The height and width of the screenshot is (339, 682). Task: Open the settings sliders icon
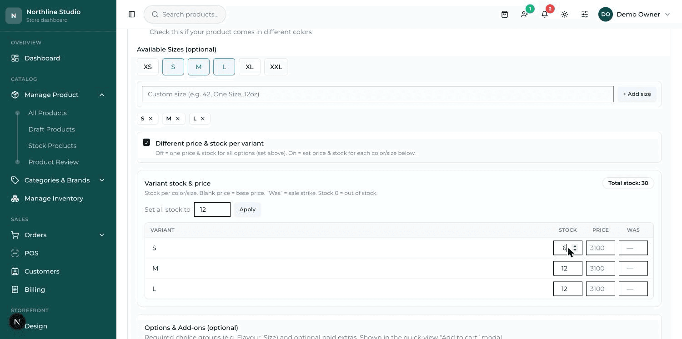[585, 15]
